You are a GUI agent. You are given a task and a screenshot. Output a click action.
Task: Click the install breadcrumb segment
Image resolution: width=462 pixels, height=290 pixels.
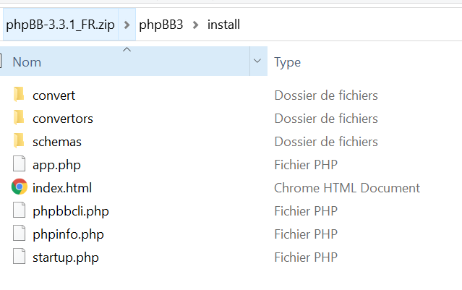pos(223,25)
